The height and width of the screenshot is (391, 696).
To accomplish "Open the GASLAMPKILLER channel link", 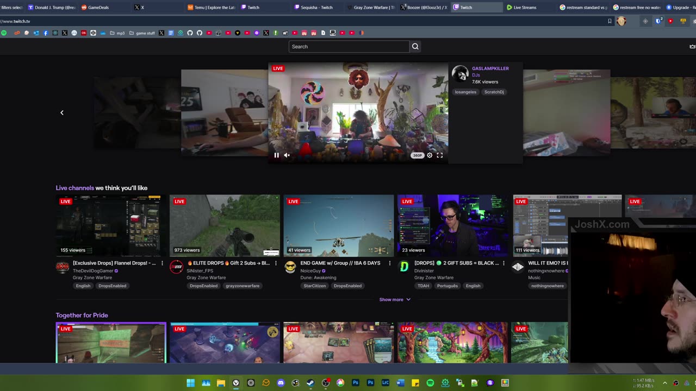I will pyautogui.click(x=490, y=68).
